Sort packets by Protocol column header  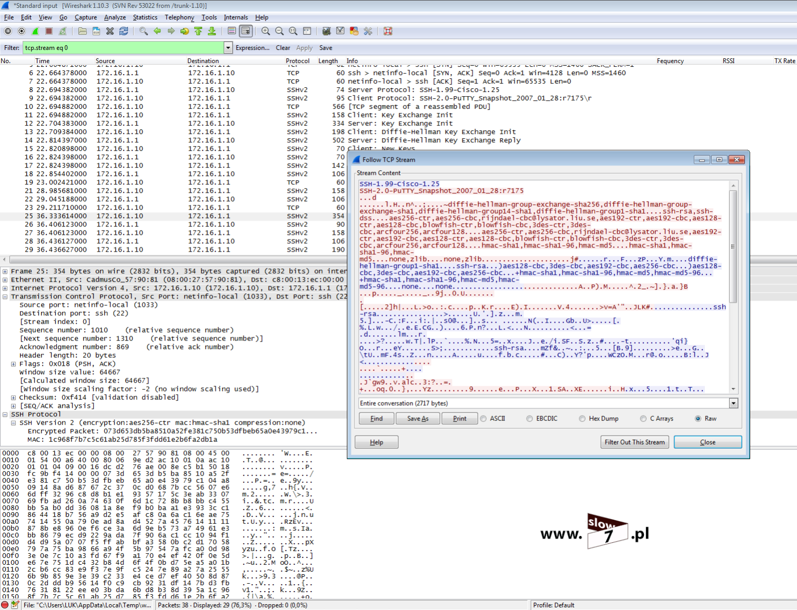coord(298,61)
